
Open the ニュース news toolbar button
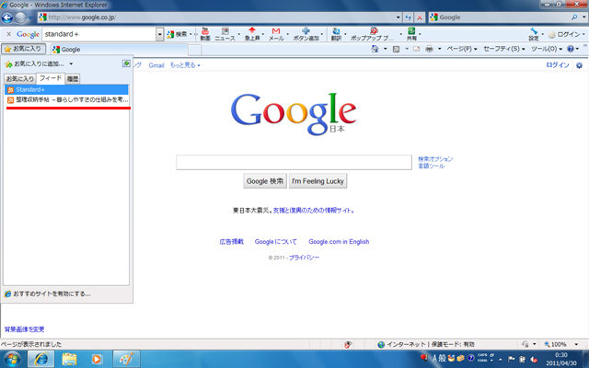[x=225, y=34]
